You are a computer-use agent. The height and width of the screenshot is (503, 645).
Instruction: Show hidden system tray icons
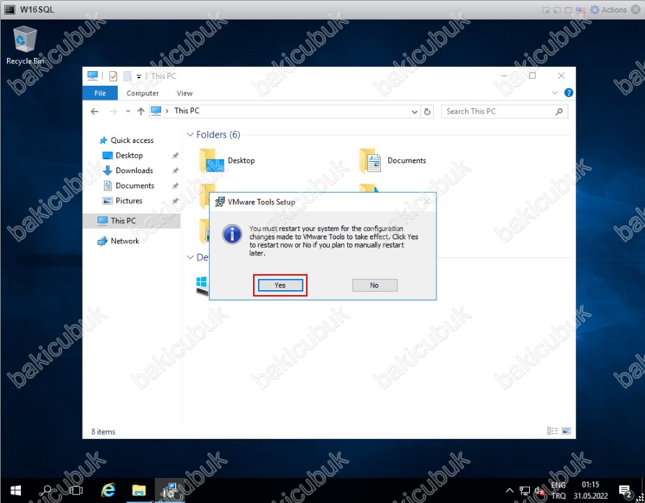pos(509,490)
